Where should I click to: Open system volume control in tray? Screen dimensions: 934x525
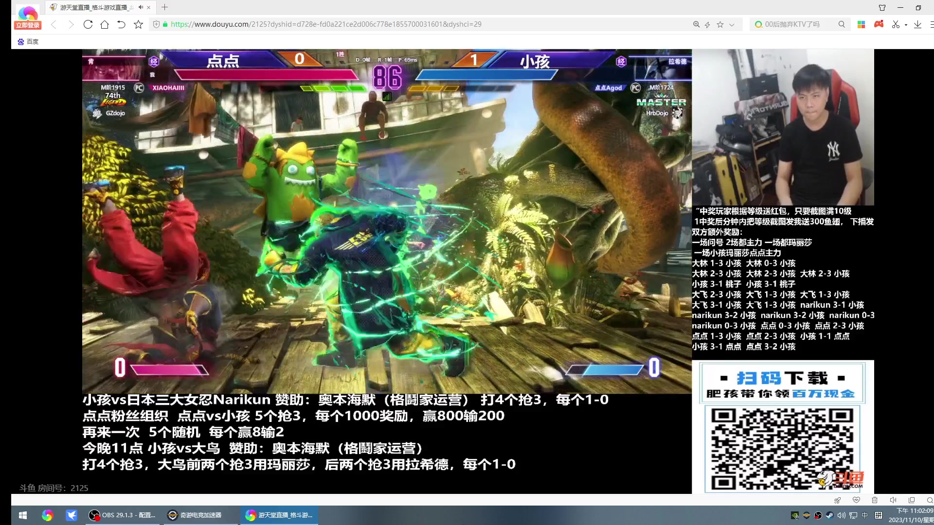point(842,515)
